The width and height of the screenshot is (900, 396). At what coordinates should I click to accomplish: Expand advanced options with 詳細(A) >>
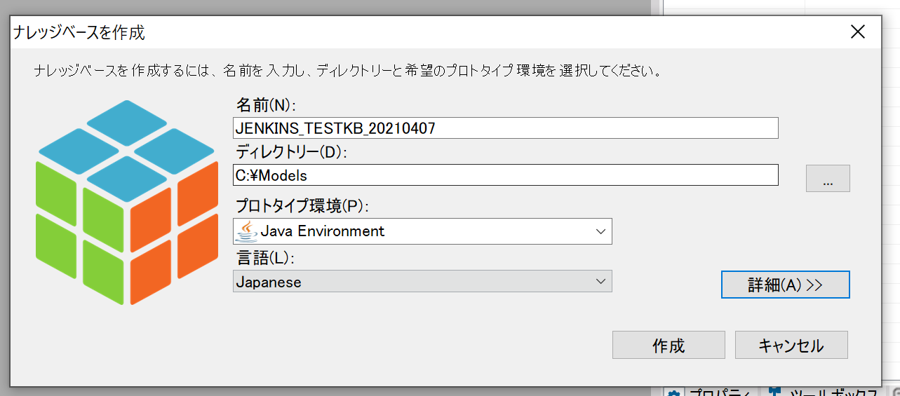pyautogui.click(x=786, y=285)
